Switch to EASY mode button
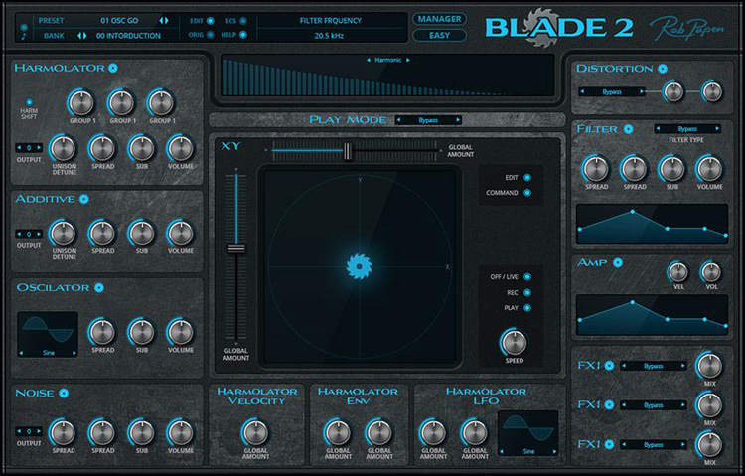This screenshot has width=745, height=476. tap(439, 35)
